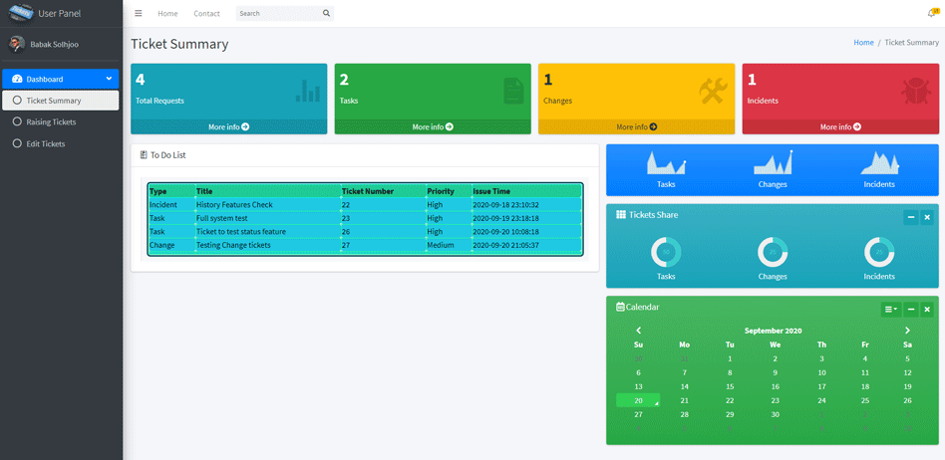This screenshot has width=945, height=460.
Task: Select Edit Tickets from the sidebar
Action: [x=46, y=144]
